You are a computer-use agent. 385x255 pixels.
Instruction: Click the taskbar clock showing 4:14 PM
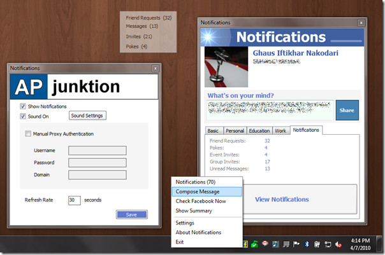point(360,244)
